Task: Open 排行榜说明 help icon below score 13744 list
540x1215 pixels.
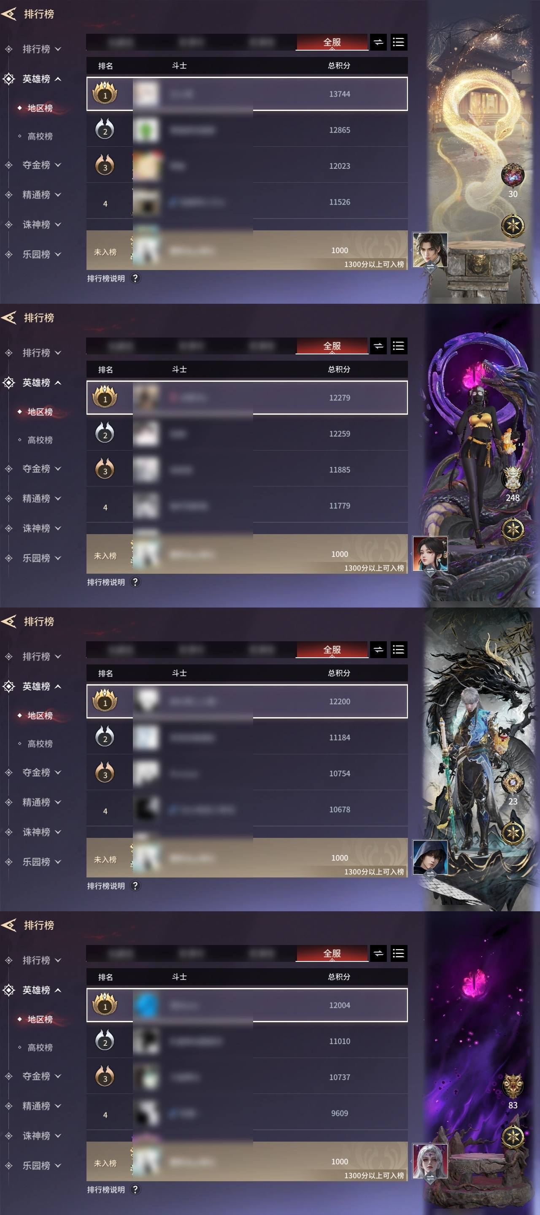Action: pyautogui.click(x=135, y=278)
